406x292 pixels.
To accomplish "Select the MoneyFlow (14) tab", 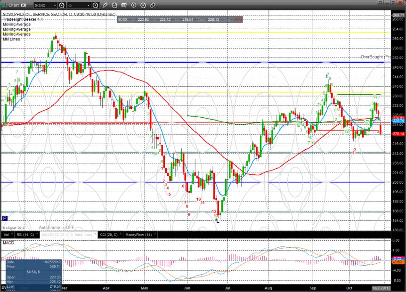I will [138, 235].
